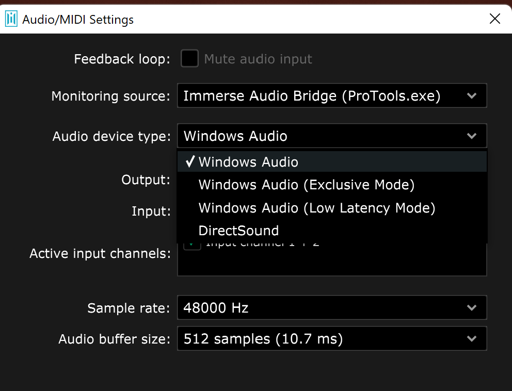The height and width of the screenshot is (391, 512).
Task: Open the Audio device type dropdown
Action: (x=332, y=136)
